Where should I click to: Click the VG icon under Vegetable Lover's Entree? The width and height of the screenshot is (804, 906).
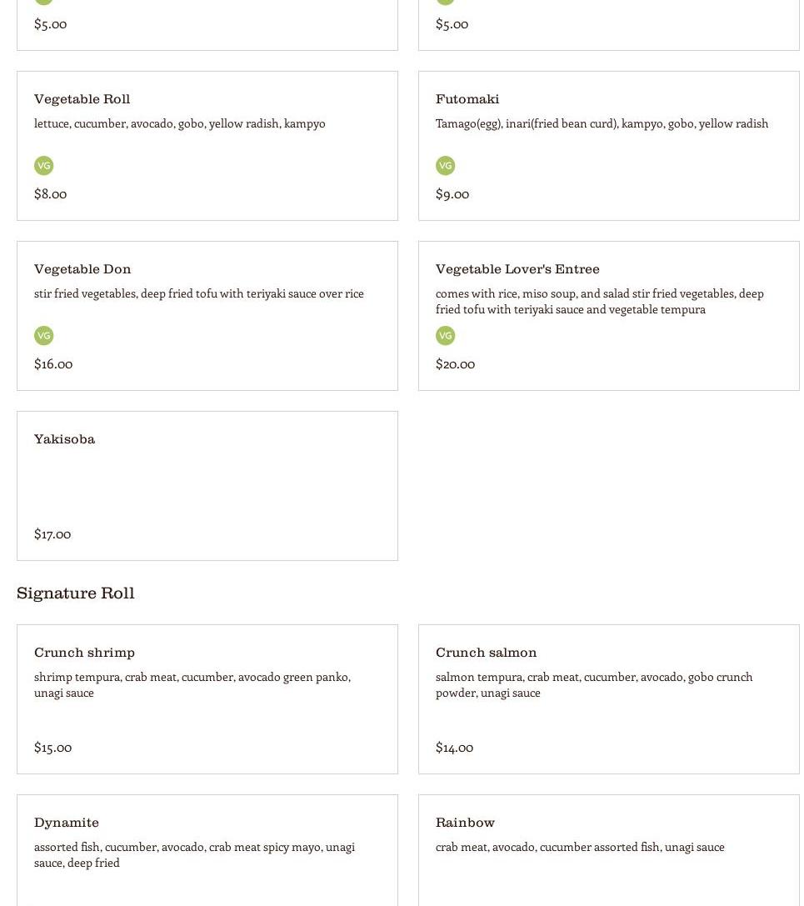pos(445,335)
